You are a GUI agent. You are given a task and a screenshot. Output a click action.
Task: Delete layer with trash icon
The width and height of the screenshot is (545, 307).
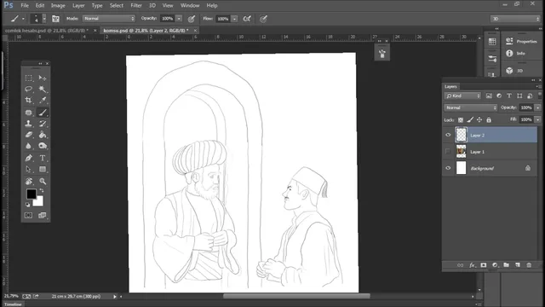tap(529, 265)
